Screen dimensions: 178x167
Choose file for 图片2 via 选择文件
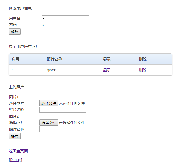point(49,123)
